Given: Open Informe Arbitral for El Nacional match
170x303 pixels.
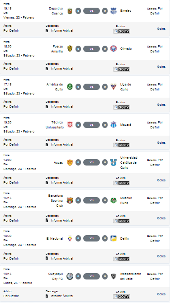Looking at the screenshot, I should coord(62,258).
